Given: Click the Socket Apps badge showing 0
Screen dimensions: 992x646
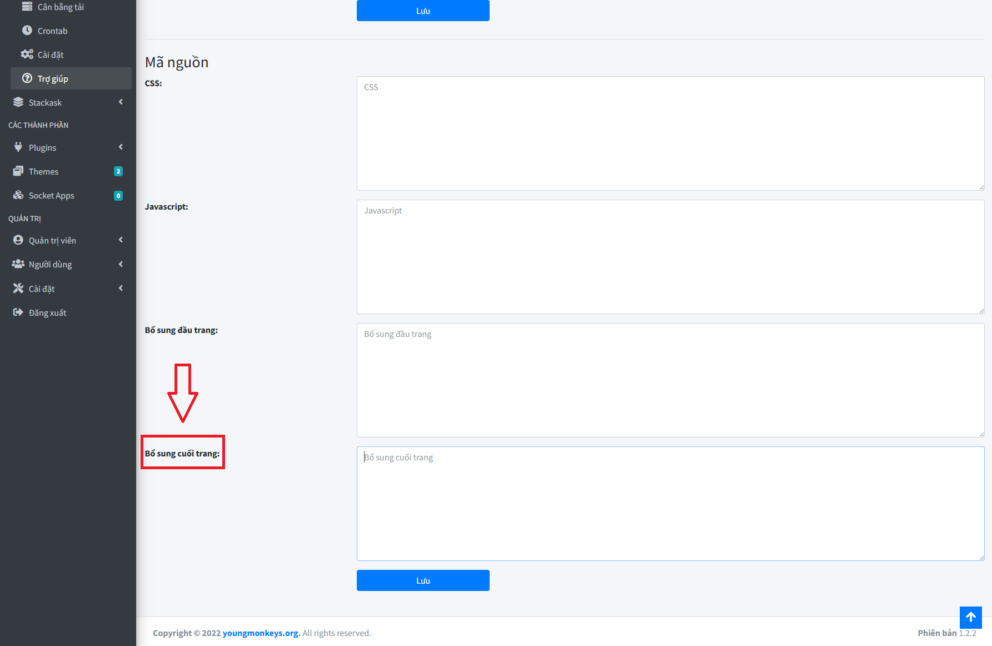Looking at the screenshot, I should [x=118, y=196].
